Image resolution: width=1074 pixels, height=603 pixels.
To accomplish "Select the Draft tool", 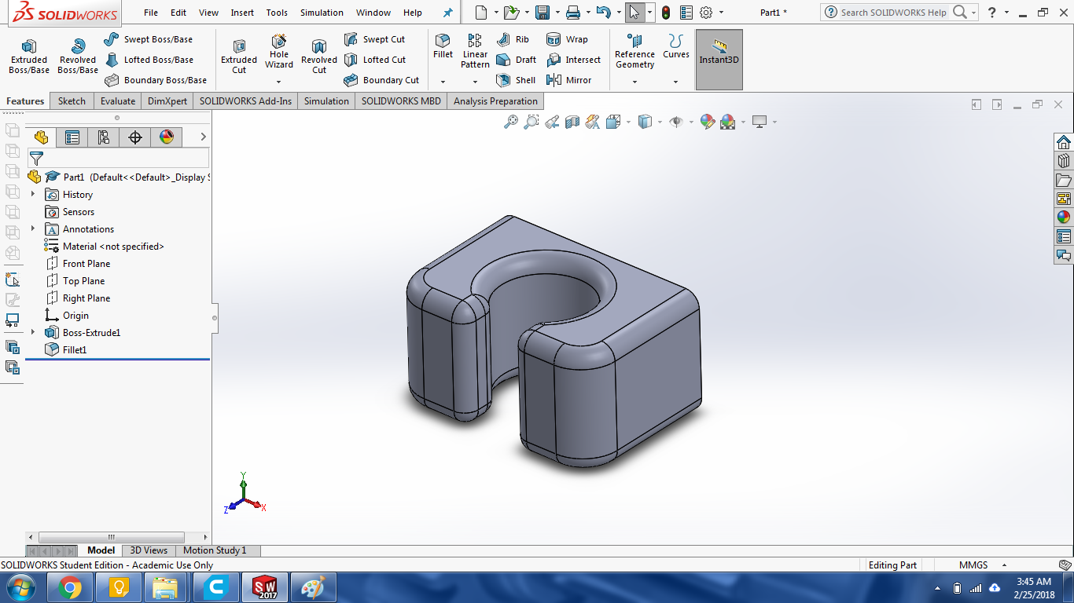I will [x=517, y=60].
